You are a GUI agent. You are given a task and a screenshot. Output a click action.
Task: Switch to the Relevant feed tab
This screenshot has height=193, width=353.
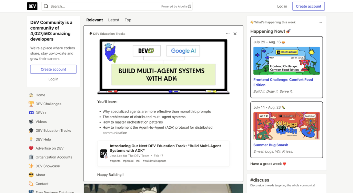(x=94, y=20)
